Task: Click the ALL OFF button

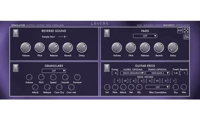Action: [x=186, y=37]
